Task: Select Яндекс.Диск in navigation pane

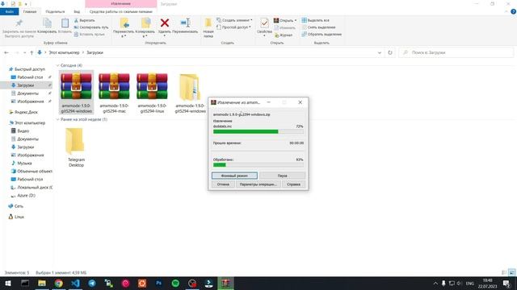Action: [x=26, y=112]
